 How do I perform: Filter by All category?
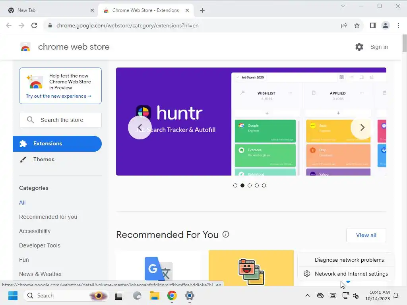[x=22, y=203]
